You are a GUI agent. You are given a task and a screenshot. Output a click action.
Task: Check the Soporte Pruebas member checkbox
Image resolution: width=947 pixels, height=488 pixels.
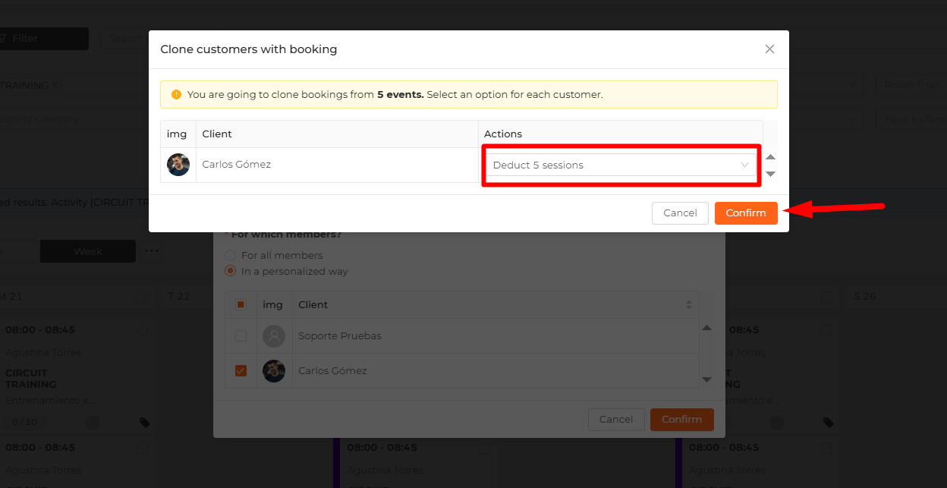tap(241, 335)
